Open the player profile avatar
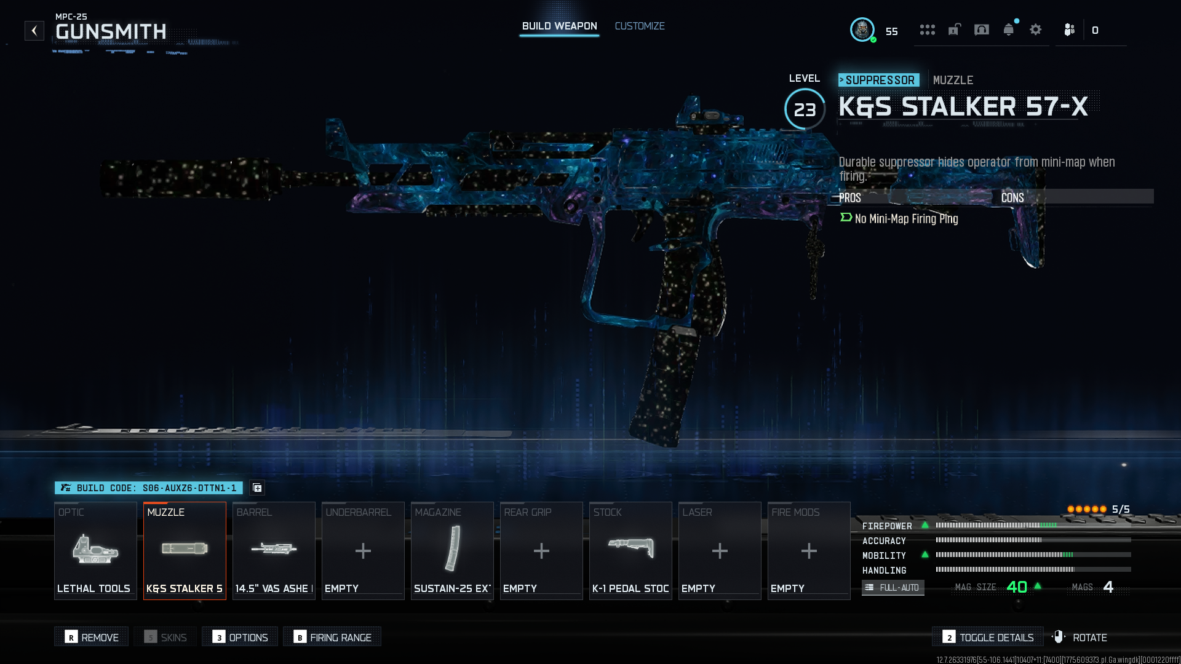The height and width of the screenshot is (664, 1181). tap(862, 30)
